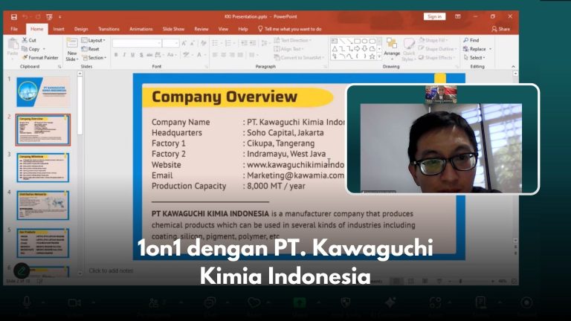Click the Tell me what you want to do box
The height and width of the screenshot is (321, 571).
tap(290, 29)
